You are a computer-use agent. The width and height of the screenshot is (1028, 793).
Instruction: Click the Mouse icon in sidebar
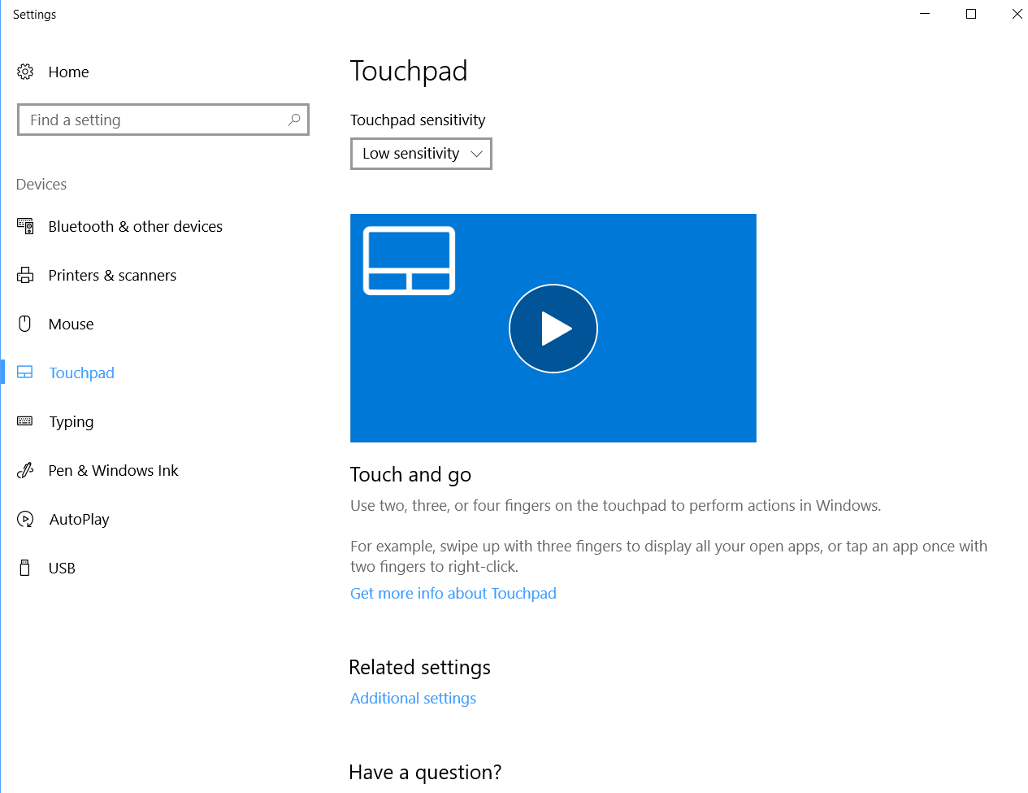(x=25, y=324)
